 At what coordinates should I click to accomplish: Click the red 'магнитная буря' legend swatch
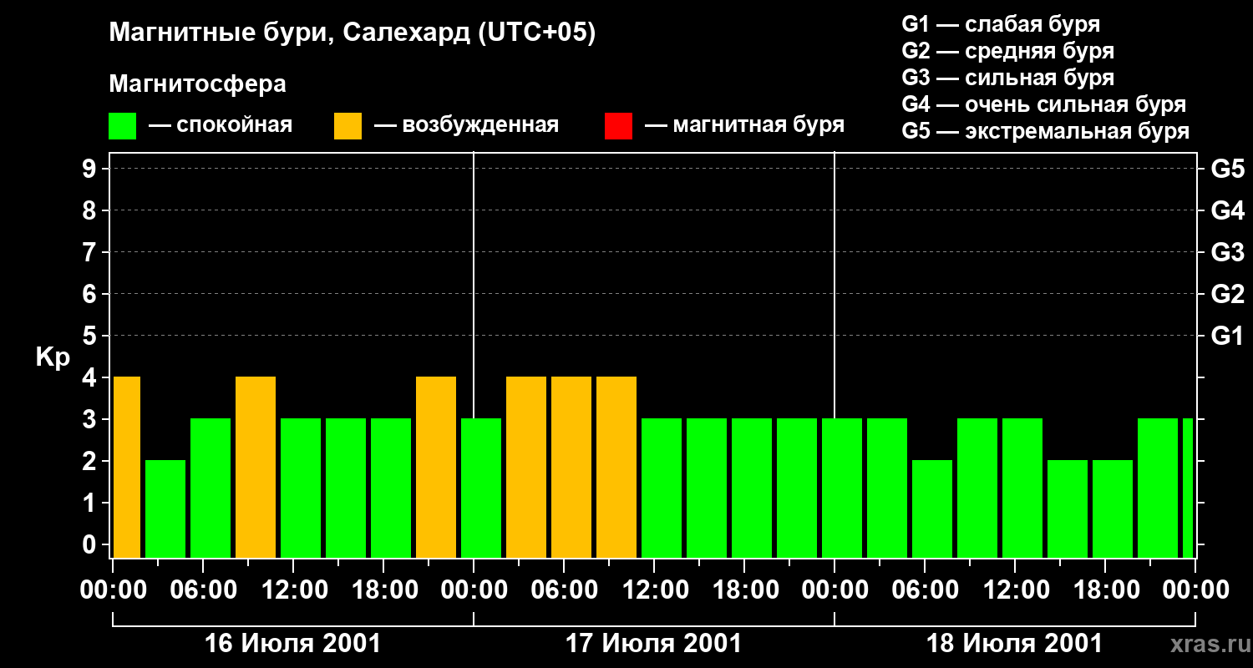point(618,126)
